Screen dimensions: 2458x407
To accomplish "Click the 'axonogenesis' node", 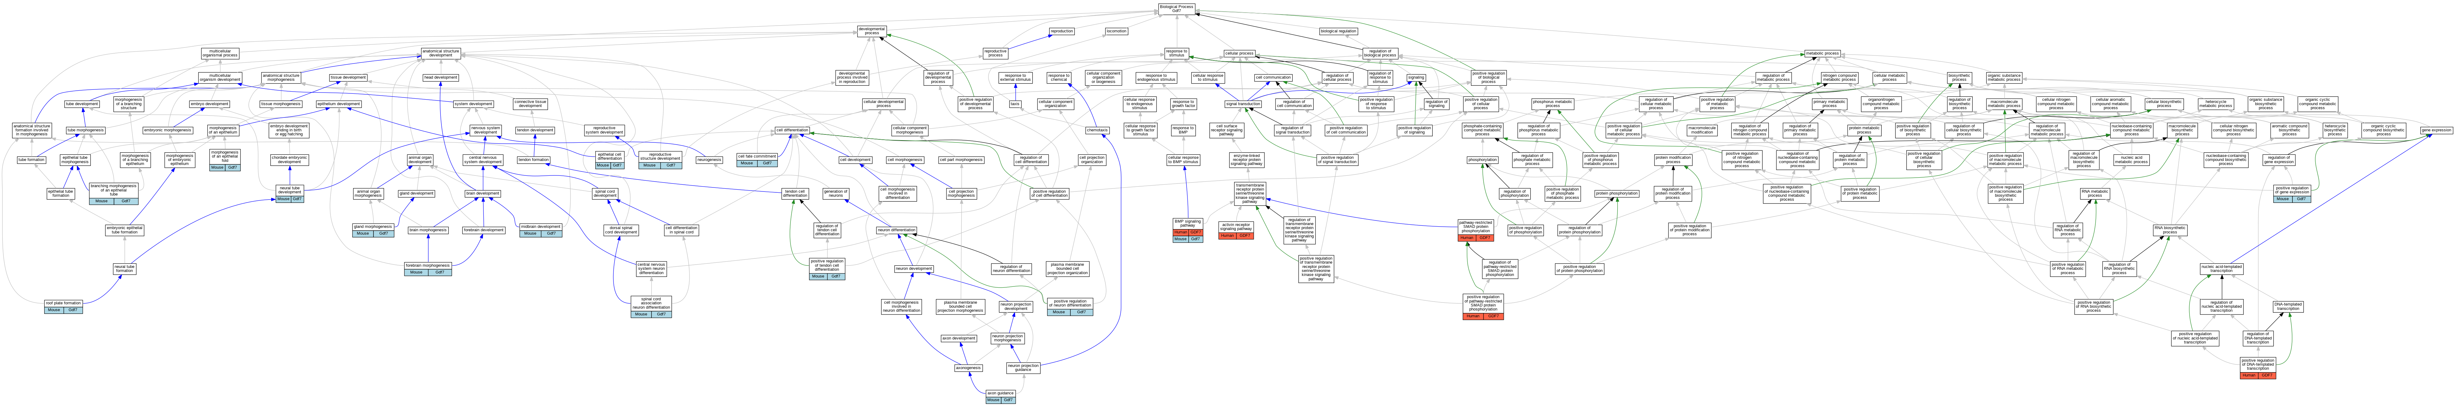I will pos(968,368).
